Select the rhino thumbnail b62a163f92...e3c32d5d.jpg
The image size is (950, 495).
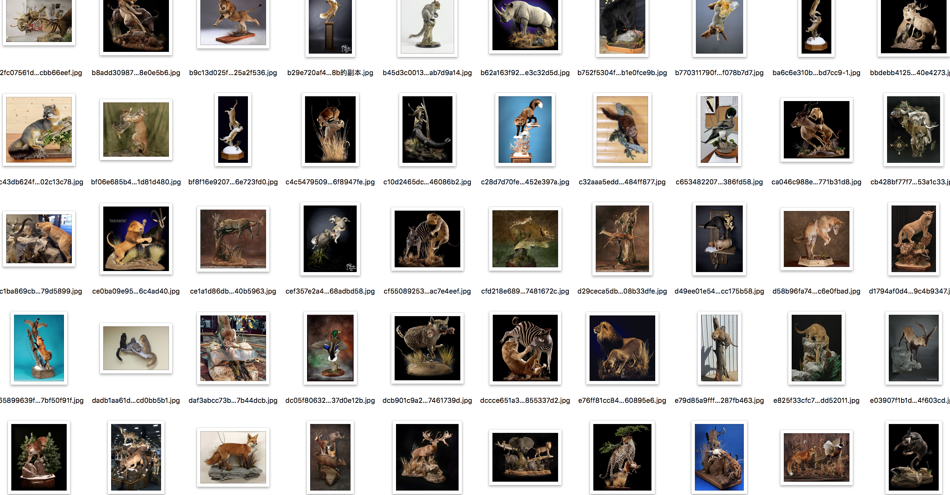click(x=525, y=25)
